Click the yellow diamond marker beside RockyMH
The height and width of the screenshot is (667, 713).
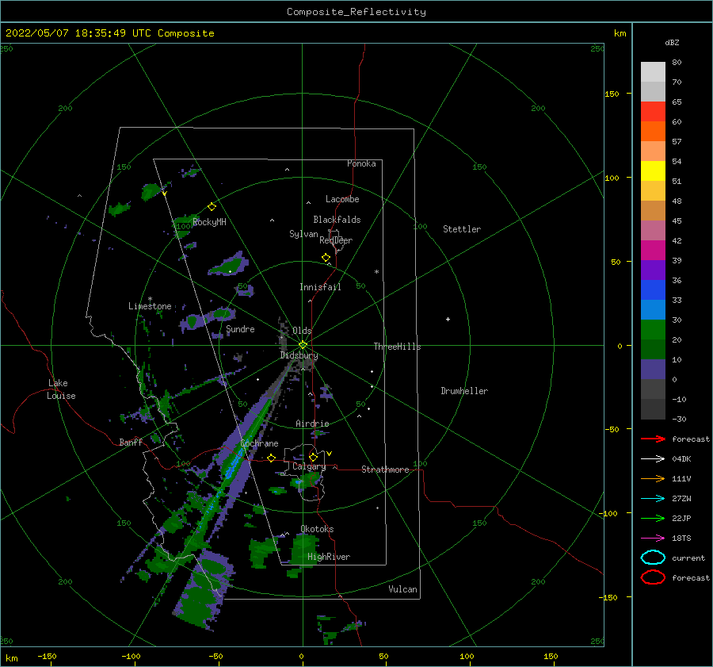(212, 207)
